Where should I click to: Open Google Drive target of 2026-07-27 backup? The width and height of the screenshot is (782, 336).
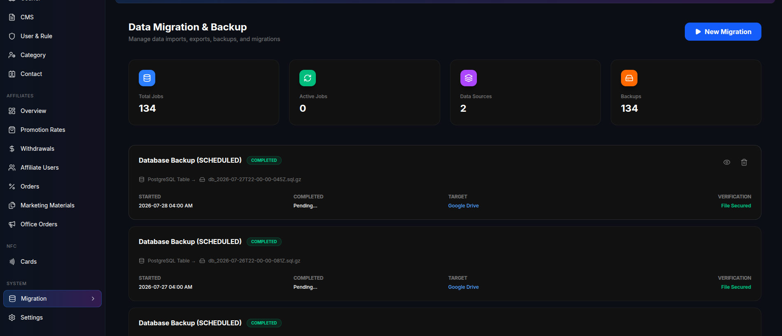click(x=463, y=287)
